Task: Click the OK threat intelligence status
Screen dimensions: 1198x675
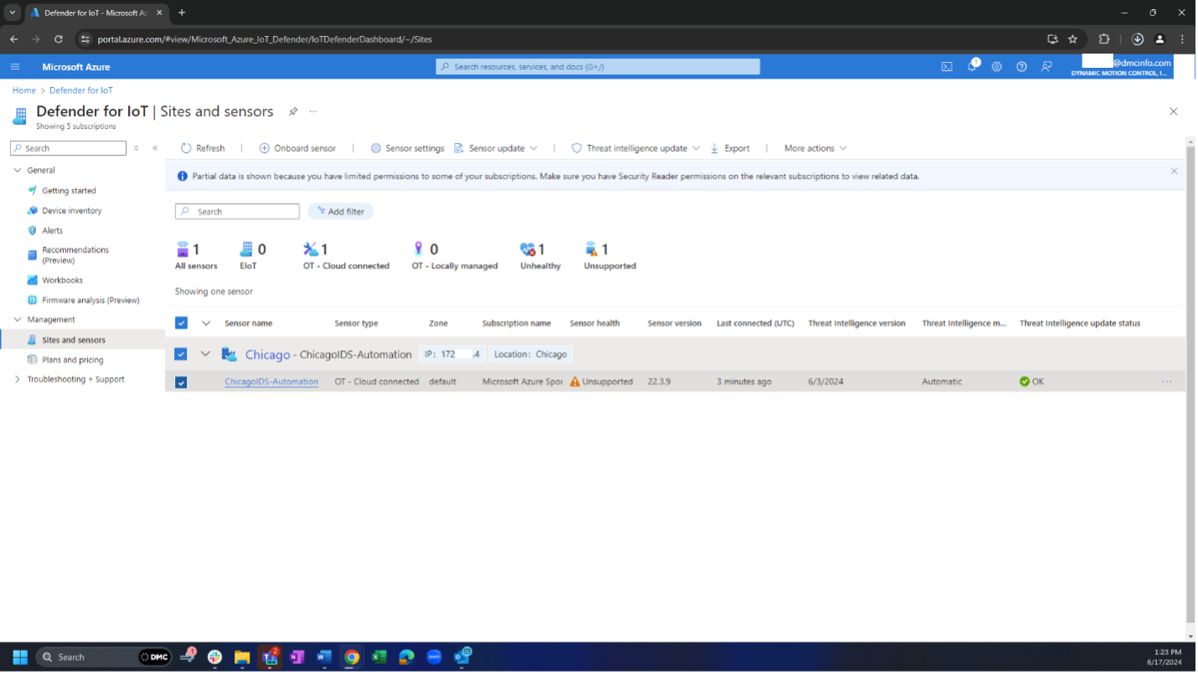Action: pos(1032,382)
